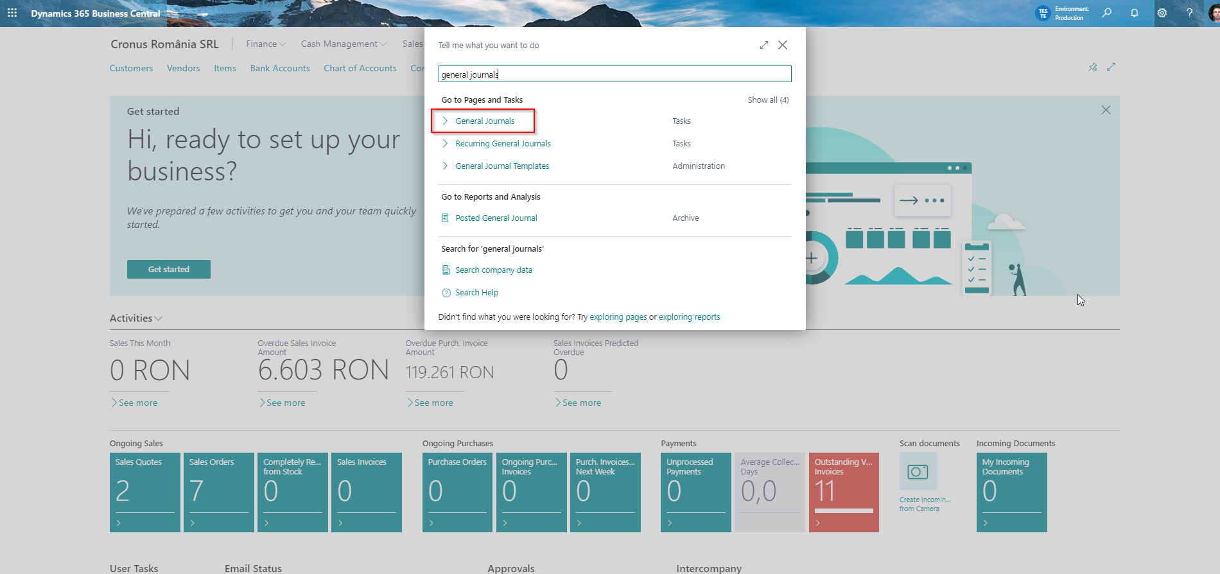Open Recurring General Journals result
1220x574 pixels.
[x=503, y=143]
